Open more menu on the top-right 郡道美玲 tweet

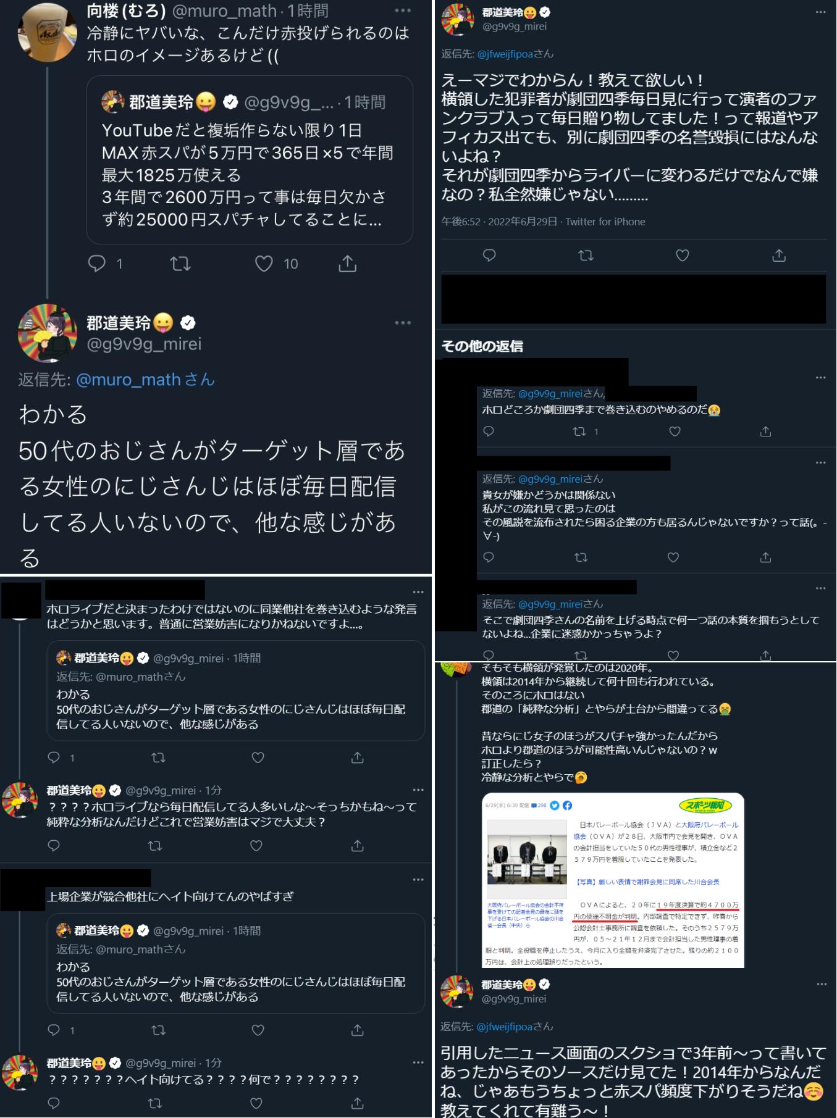[820, 12]
